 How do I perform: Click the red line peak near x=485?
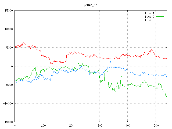coord(151,49)
